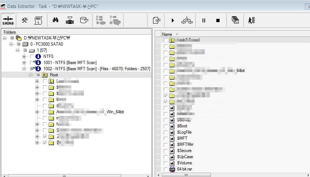Viewport: 310px width, 177px height.
Task: Click the flowchart map icon
Action: tap(187, 20)
